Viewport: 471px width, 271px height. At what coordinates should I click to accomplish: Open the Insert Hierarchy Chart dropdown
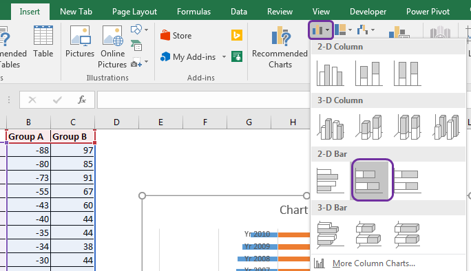click(344, 30)
